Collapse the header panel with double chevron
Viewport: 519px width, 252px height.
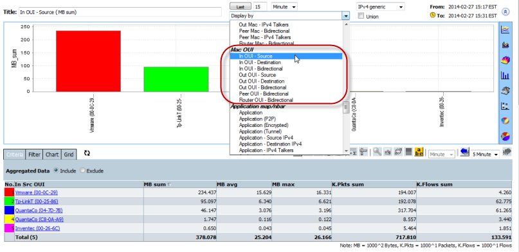tap(505, 12)
